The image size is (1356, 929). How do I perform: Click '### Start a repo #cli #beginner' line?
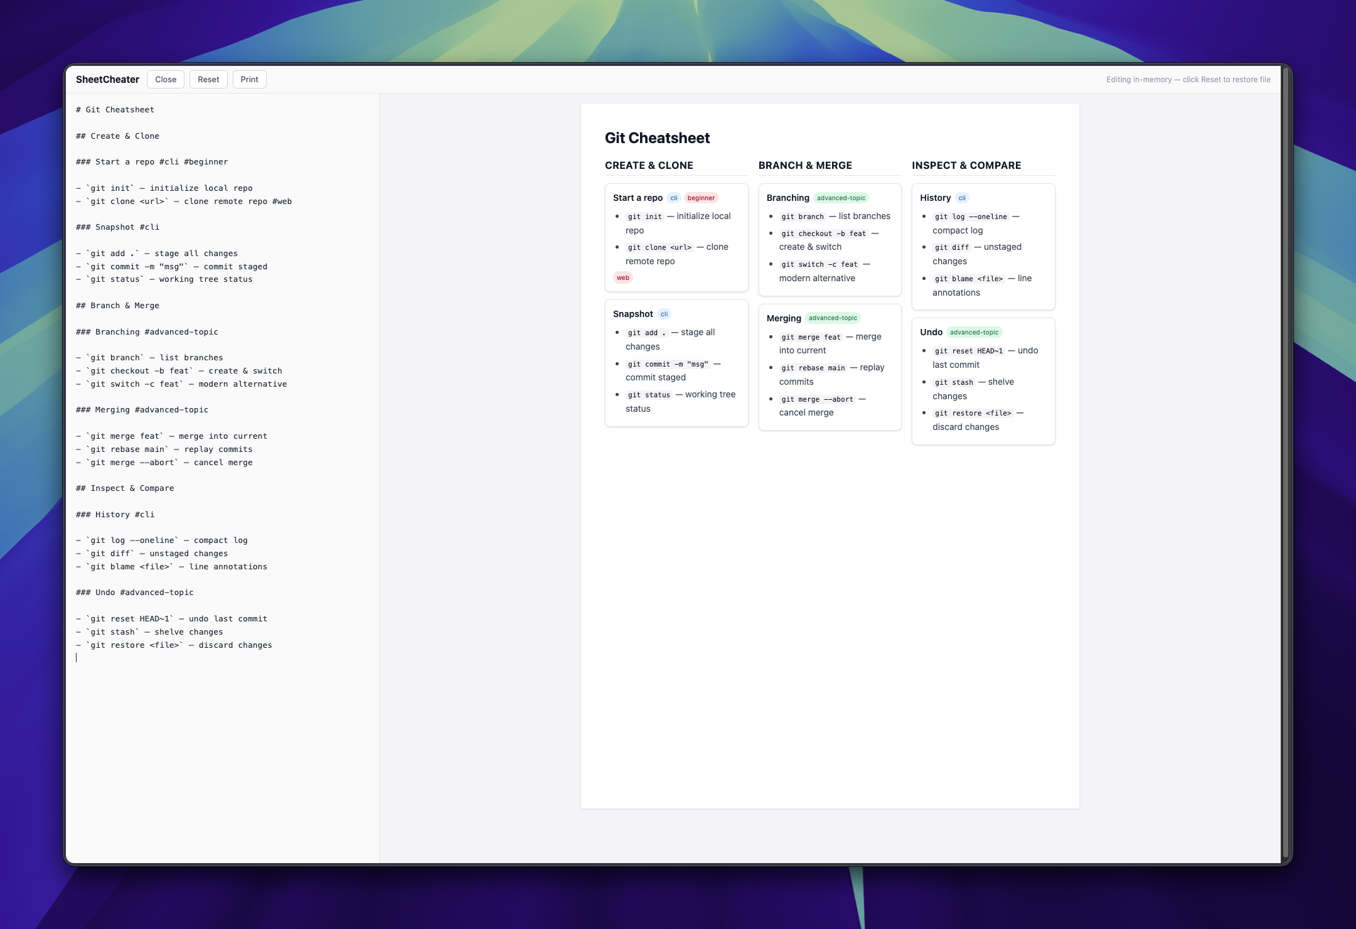click(152, 162)
